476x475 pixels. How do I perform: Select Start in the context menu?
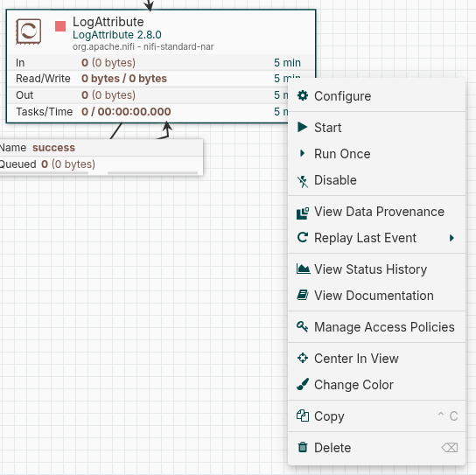click(x=376, y=128)
